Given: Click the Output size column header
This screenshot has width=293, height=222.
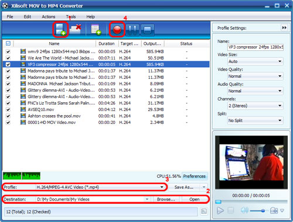Looking at the screenshot, I should click(x=153, y=44).
